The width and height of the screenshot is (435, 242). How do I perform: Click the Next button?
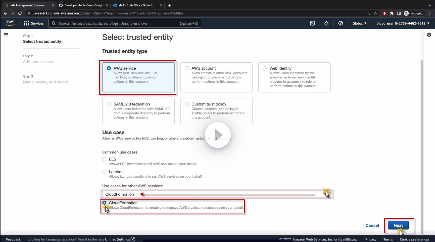tap(398, 225)
